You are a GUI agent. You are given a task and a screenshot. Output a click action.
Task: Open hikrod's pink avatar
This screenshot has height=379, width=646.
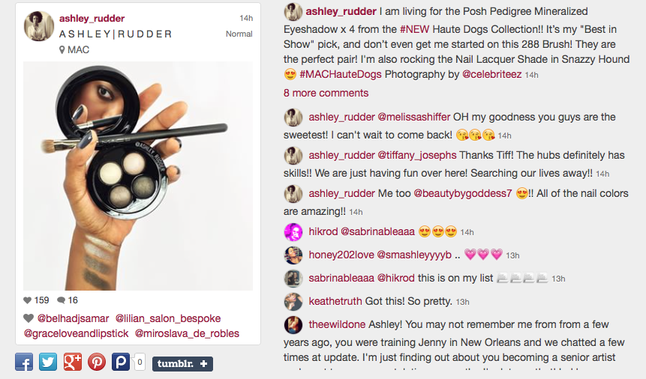[293, 232]
